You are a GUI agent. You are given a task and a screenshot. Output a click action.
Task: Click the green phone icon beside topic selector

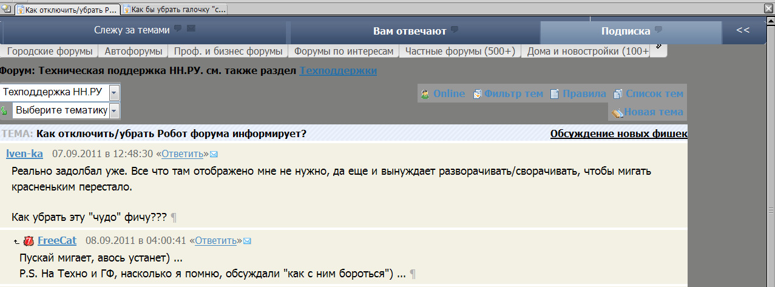click(5, 110)
